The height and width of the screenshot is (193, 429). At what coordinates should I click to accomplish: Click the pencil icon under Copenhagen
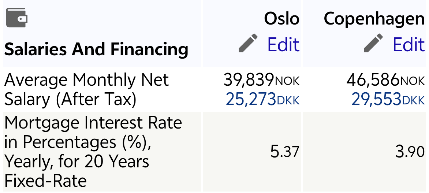point(373,43)
